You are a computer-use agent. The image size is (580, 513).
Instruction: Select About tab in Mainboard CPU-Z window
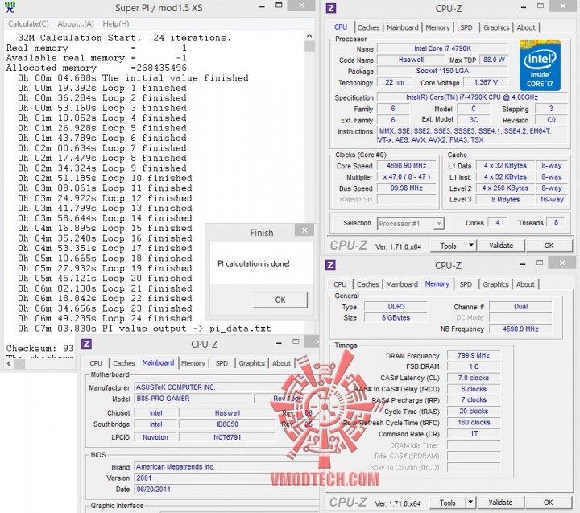click(x=281, y=363)
